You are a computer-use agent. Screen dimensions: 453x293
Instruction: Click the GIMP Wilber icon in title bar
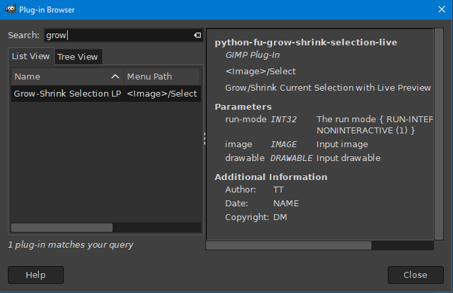click(x=11, y=9)
